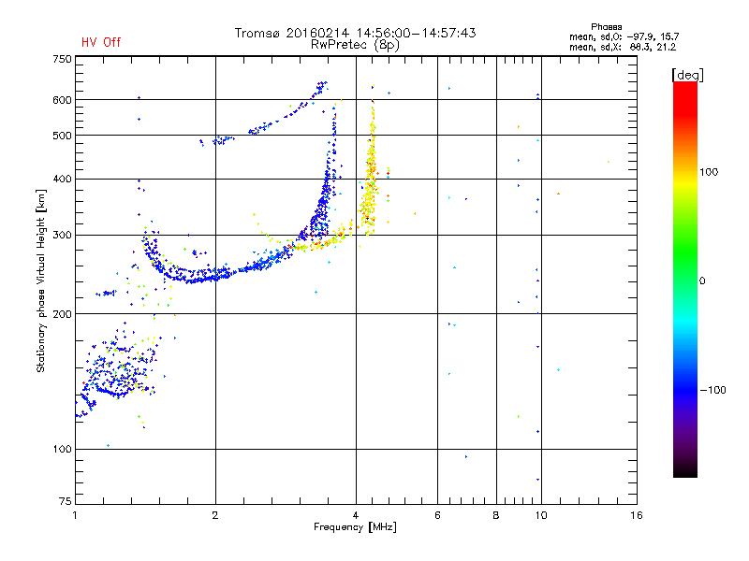Click the x-axis label '4'

coord(356,515)
